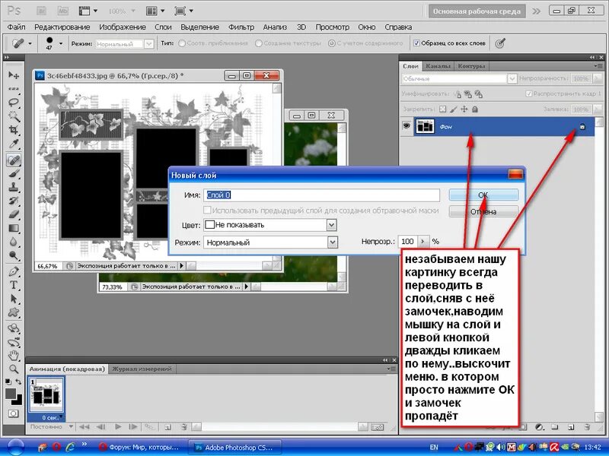Select the Hand tool
609x456 pixels.
pyautogui.click(x=14, y=355)
